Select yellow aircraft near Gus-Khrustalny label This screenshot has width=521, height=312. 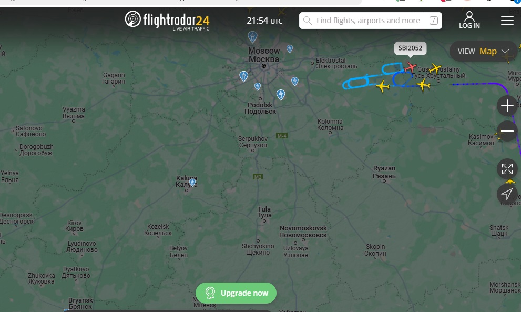click(435, 68)
